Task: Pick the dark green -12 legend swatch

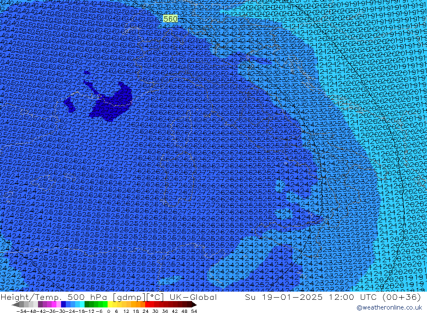Action: point(87,304)
